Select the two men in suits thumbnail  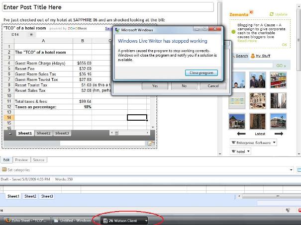point(258,80)
